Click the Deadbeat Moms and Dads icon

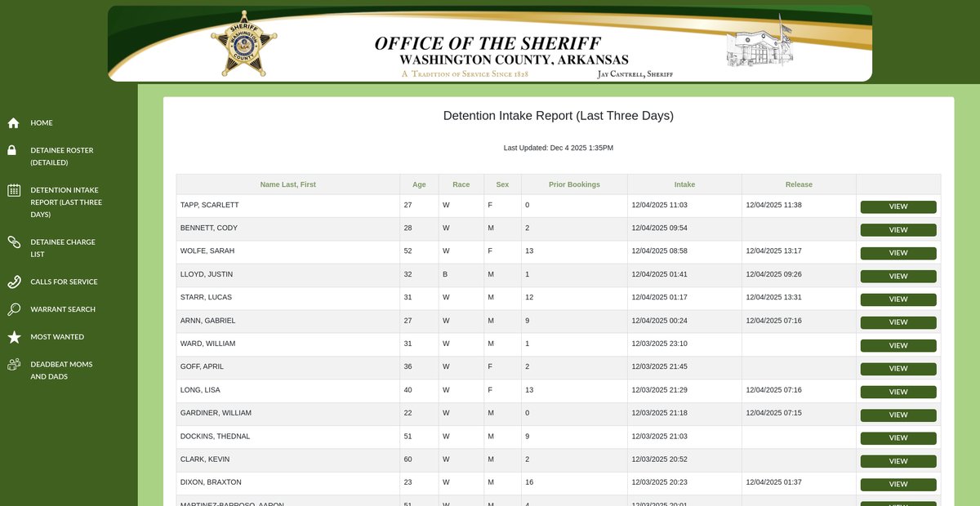click(x=13, y=365)
